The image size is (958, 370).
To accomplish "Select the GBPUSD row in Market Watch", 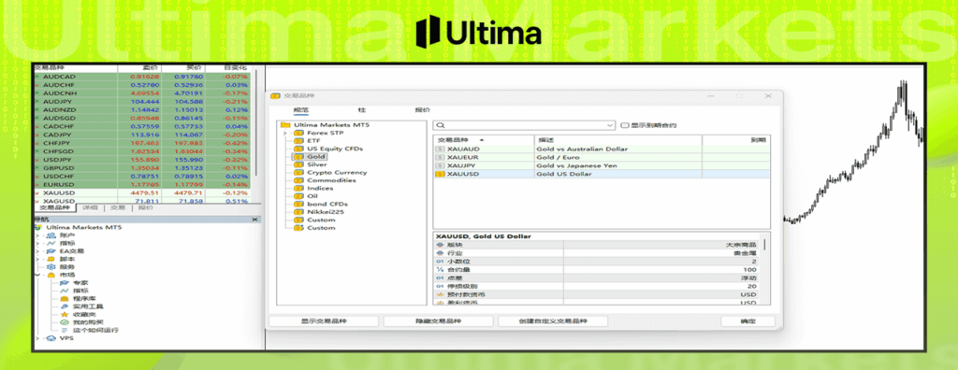I will [142, 168].
